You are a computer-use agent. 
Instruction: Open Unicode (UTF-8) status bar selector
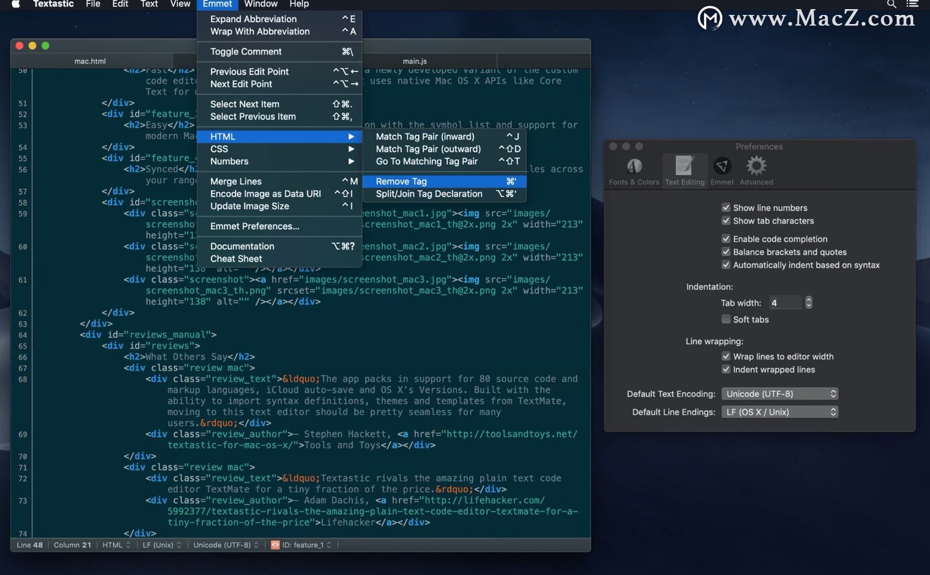coord(226,545)
